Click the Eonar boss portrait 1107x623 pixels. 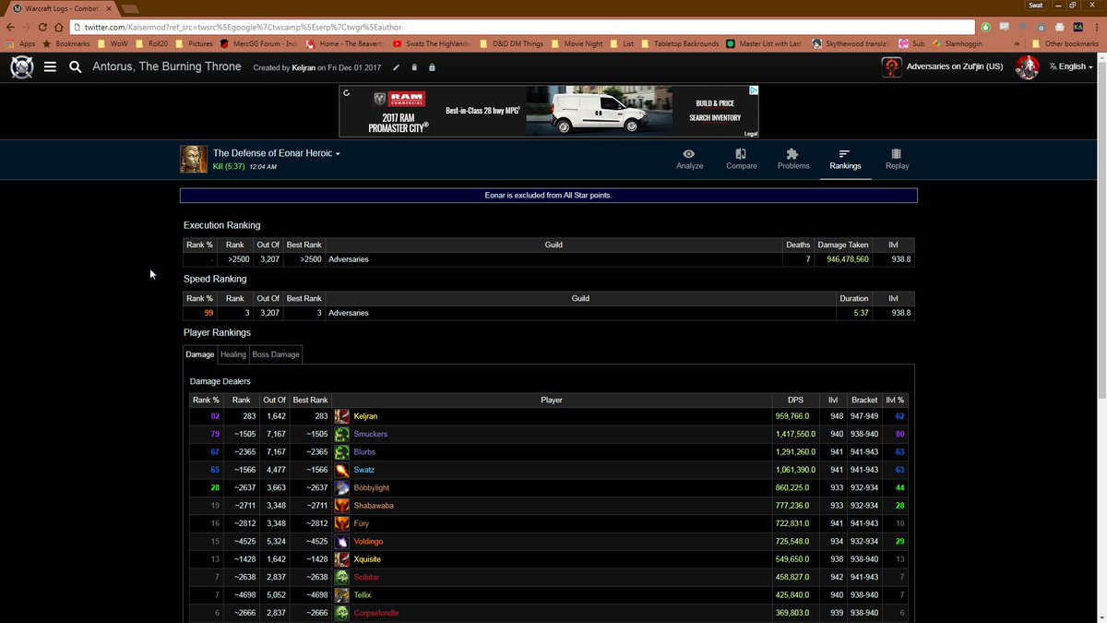click(x=194, y=159)
